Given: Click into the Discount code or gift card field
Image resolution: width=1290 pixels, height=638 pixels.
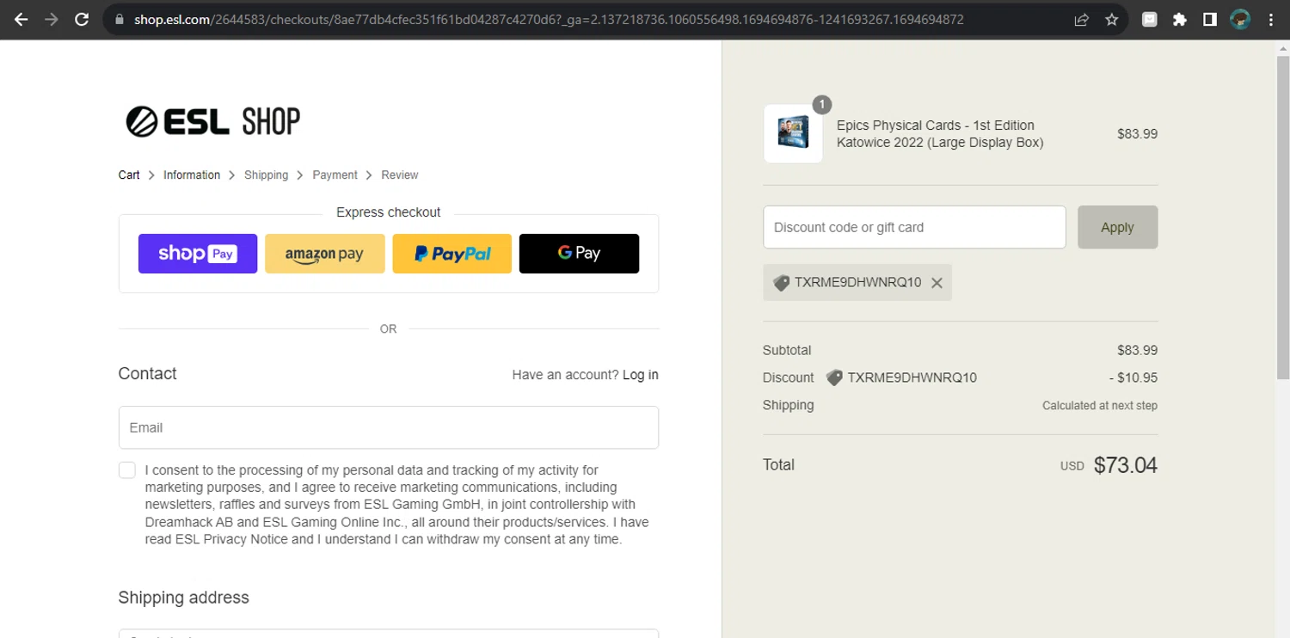Looking at the screenshot, I should [x=914, y=227].
